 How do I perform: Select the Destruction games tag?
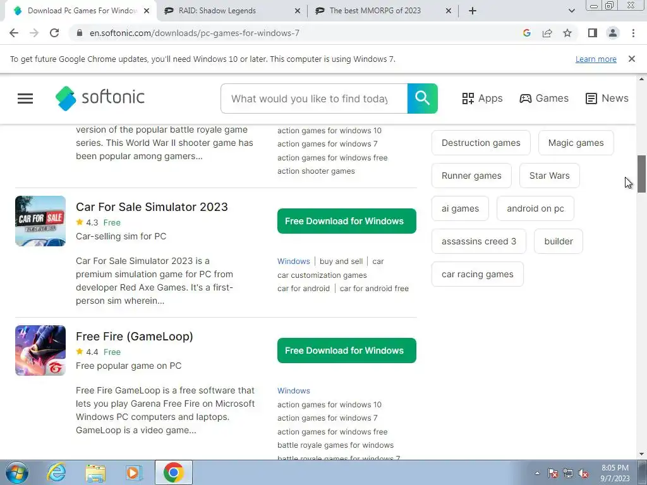(481, 143)
